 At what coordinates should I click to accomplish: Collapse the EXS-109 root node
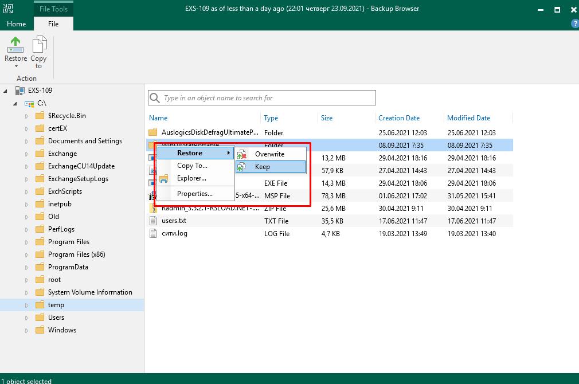coord(6,91)
